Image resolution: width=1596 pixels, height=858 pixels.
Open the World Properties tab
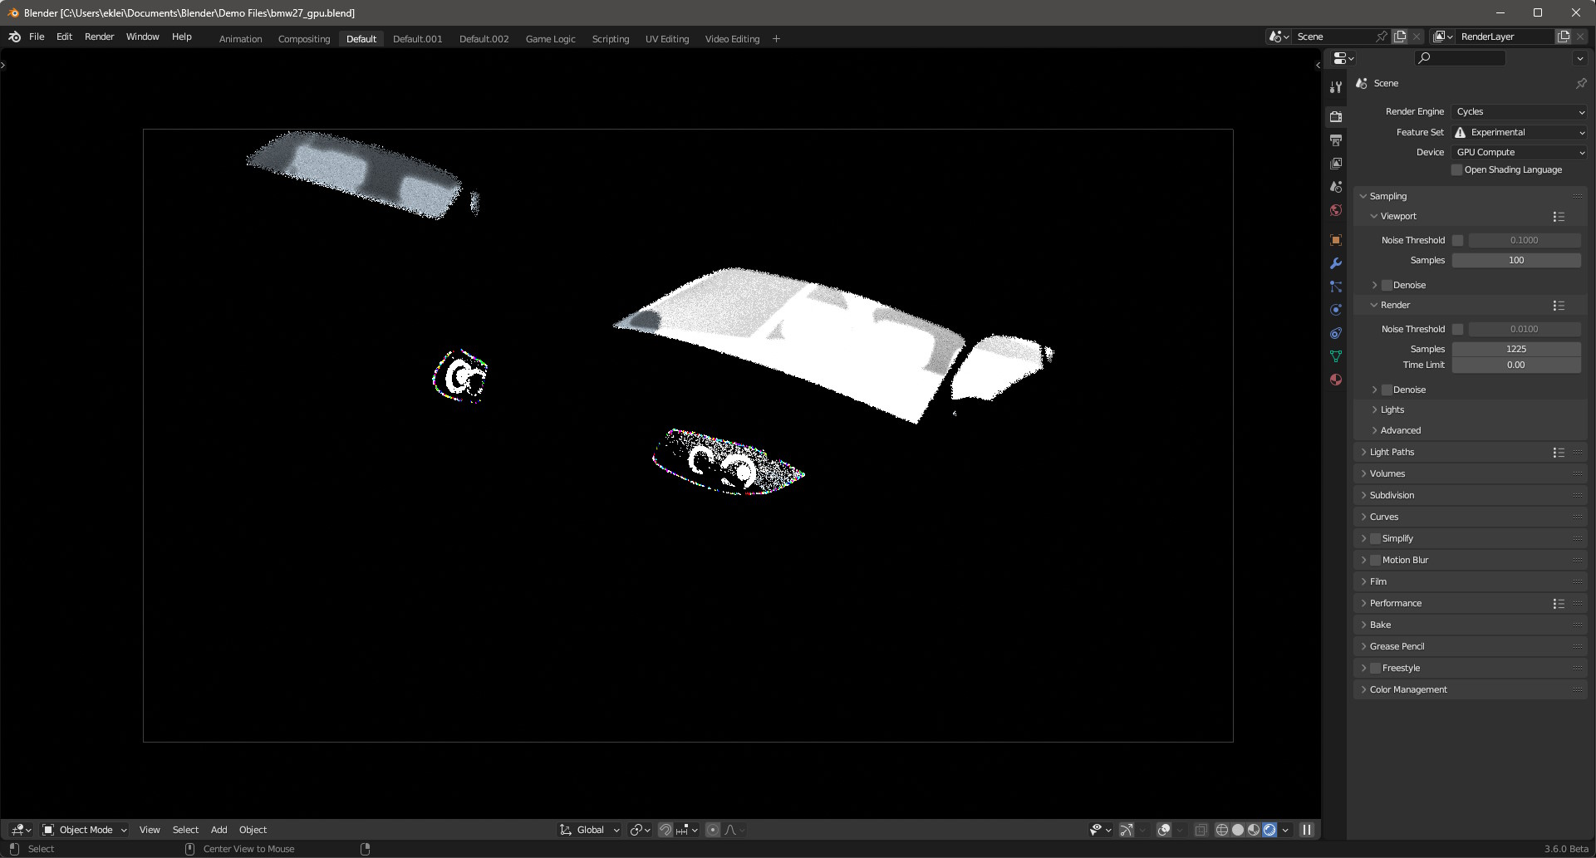(1336, 210)
